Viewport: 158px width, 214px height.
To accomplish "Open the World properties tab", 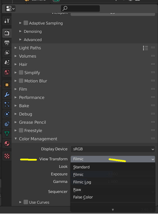I will (x=7, y=72).
